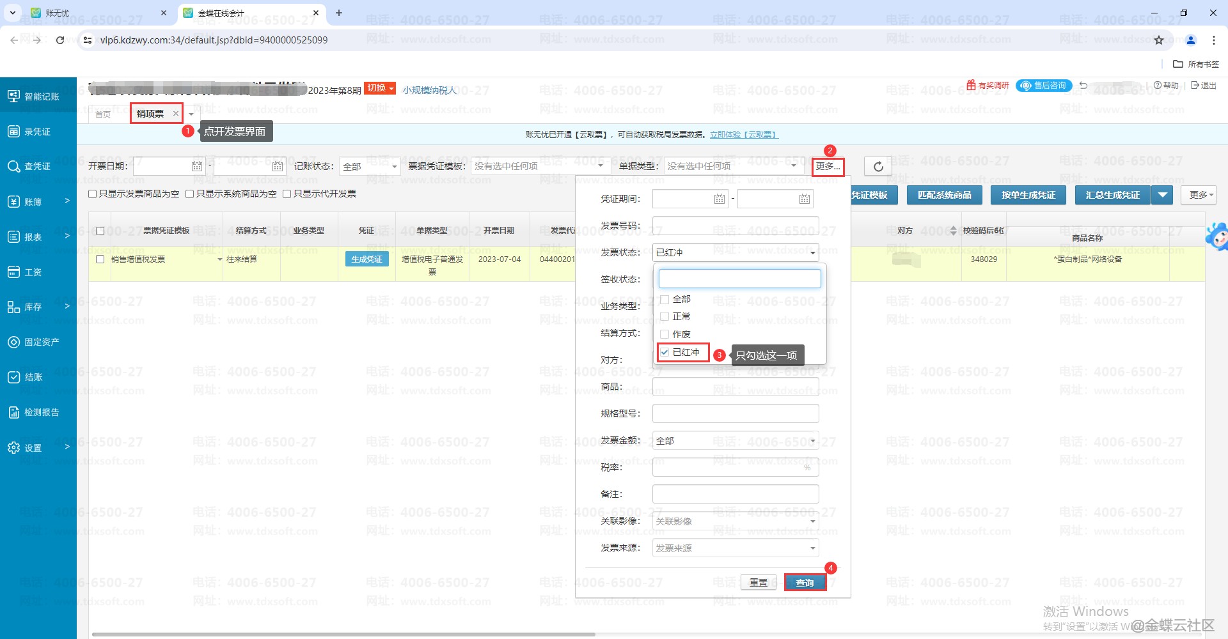Click the 检测报告 sidebar icon
Image resolution: width=1228 pixels, height=639 pixels.
coord(13,412)
